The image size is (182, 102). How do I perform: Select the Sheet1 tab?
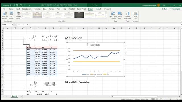click(x=14, y=96)
